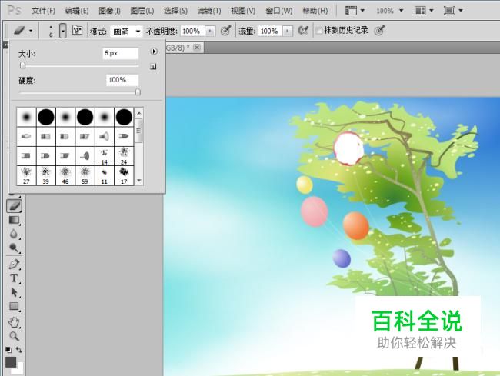Select brush preset numbered 17
The width and height of the screenshot is (500, 376).
[124, 175]
